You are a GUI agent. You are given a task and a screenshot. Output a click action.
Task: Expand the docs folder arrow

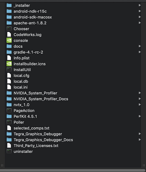(140, 46)
